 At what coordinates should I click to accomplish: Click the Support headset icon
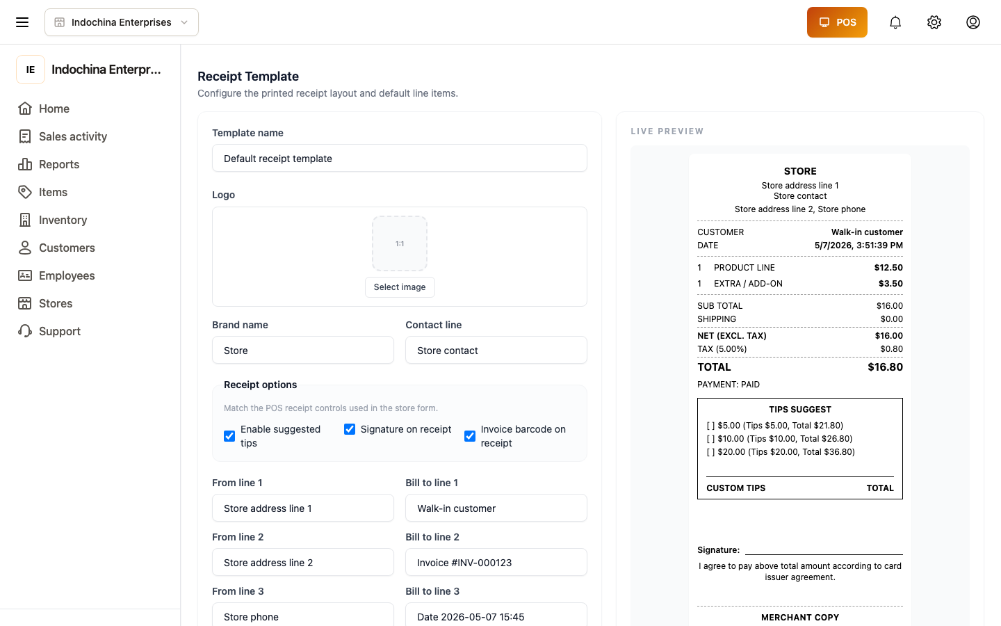tap(25, 331)
